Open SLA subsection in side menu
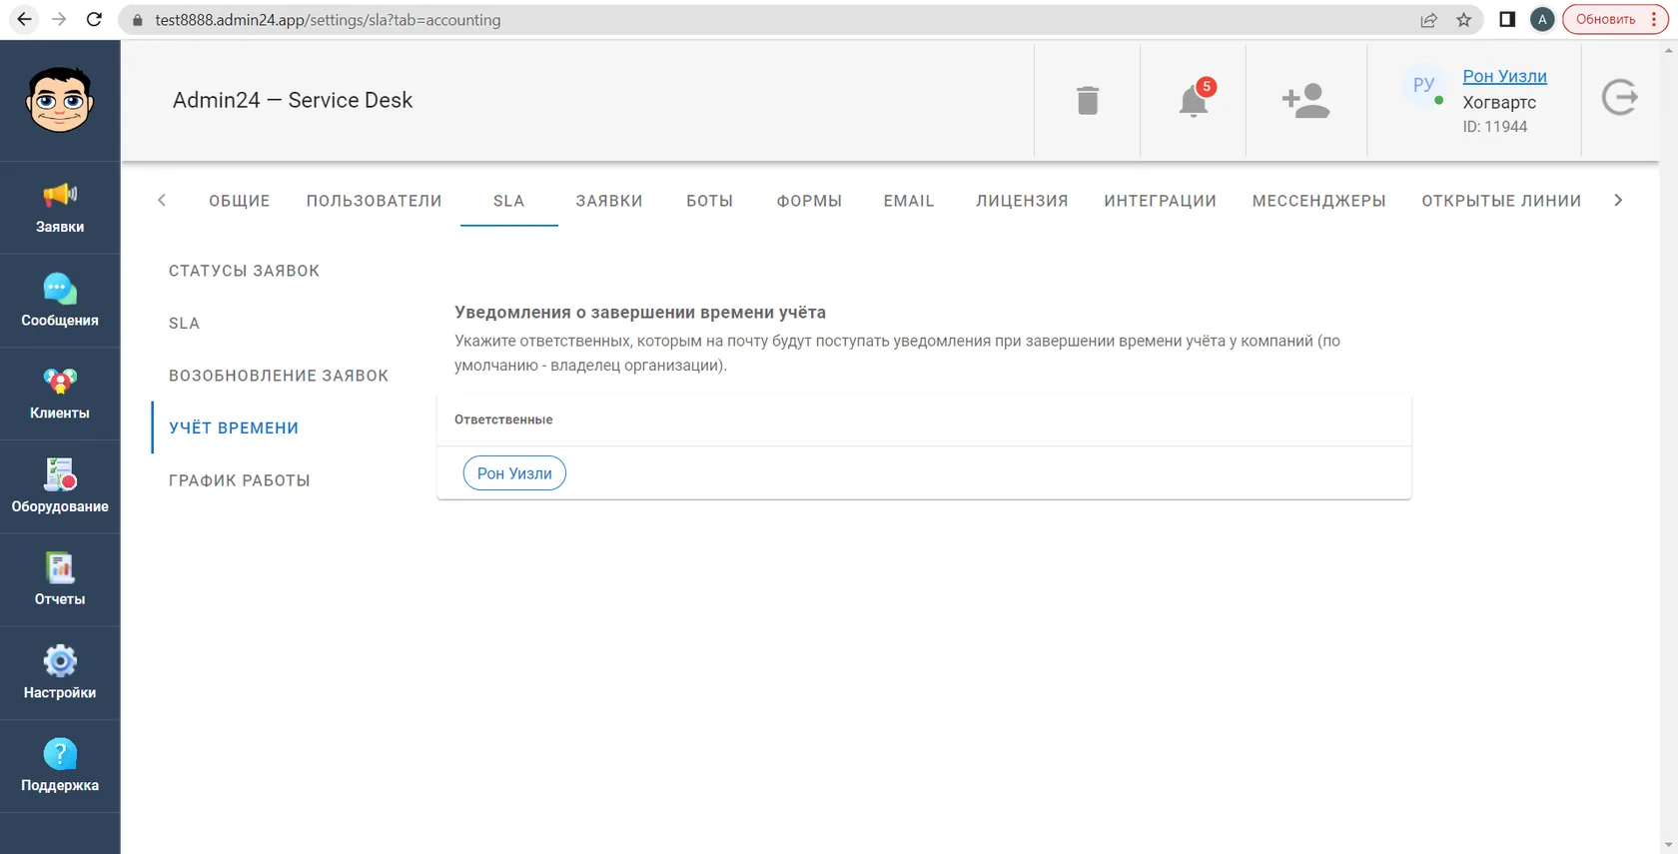1678x854 pixels. coord(185,324)
